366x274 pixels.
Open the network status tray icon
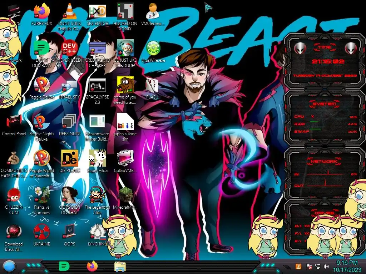point(318,266)
